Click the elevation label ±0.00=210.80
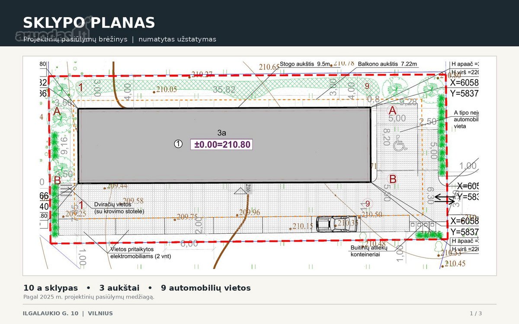 [221, 144]
